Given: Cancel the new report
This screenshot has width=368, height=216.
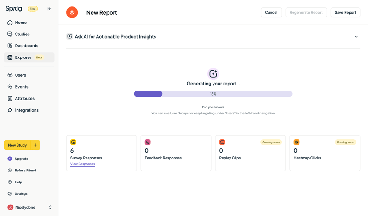Looking at the screenshot, I should (x=271, y=12).
